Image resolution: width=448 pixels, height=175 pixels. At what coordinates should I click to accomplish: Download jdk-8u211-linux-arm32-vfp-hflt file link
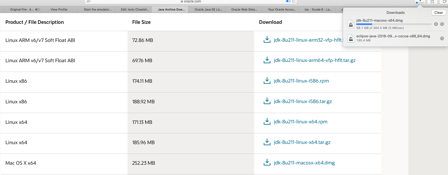[x=308, y=40]
